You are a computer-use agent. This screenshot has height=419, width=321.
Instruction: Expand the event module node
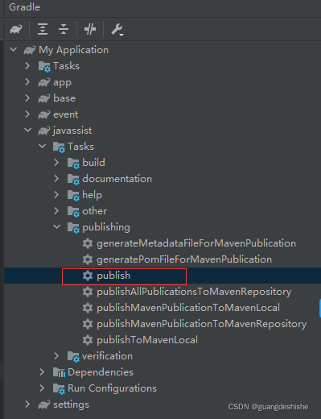tap(27, 114)
